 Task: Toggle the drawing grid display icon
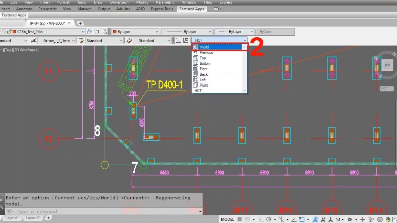[240, 219]
